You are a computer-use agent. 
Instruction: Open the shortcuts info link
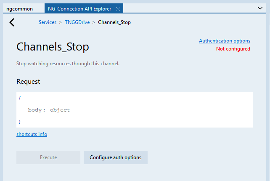pyautogui.click(x=32, y=134)
